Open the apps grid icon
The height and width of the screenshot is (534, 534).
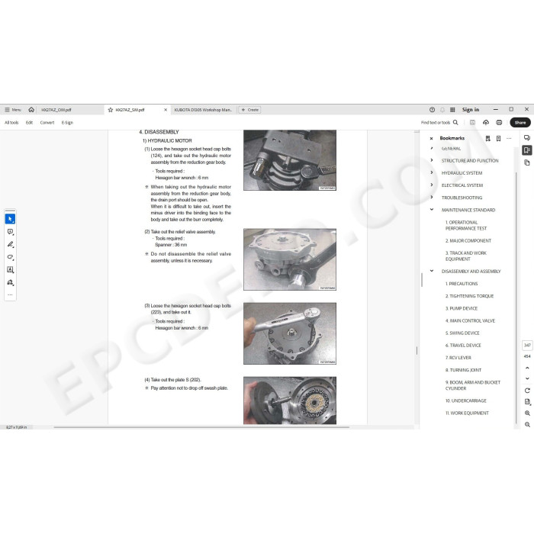pos(452,110)
